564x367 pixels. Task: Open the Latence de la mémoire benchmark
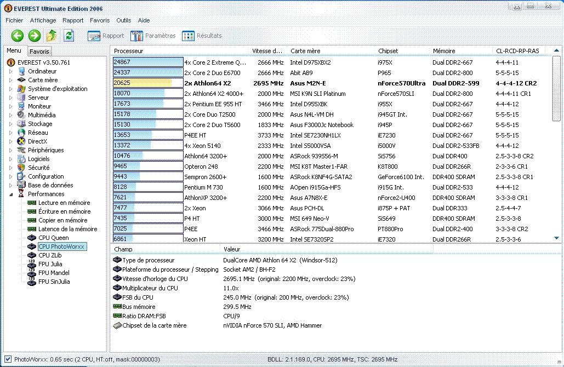click(68, 229)
